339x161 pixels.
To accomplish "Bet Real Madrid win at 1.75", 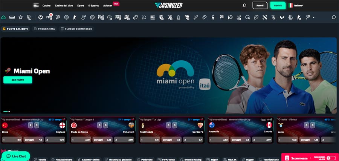I will (x=150, y=140).
